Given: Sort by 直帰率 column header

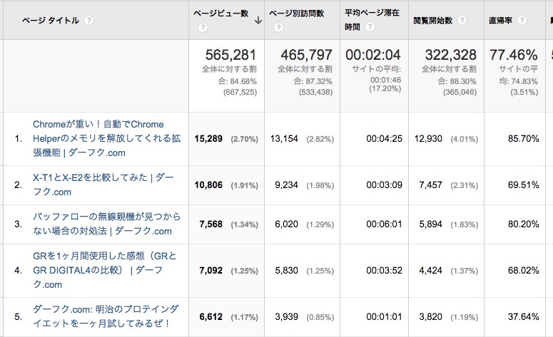Looking at the screenshot, I should (500, 21).
